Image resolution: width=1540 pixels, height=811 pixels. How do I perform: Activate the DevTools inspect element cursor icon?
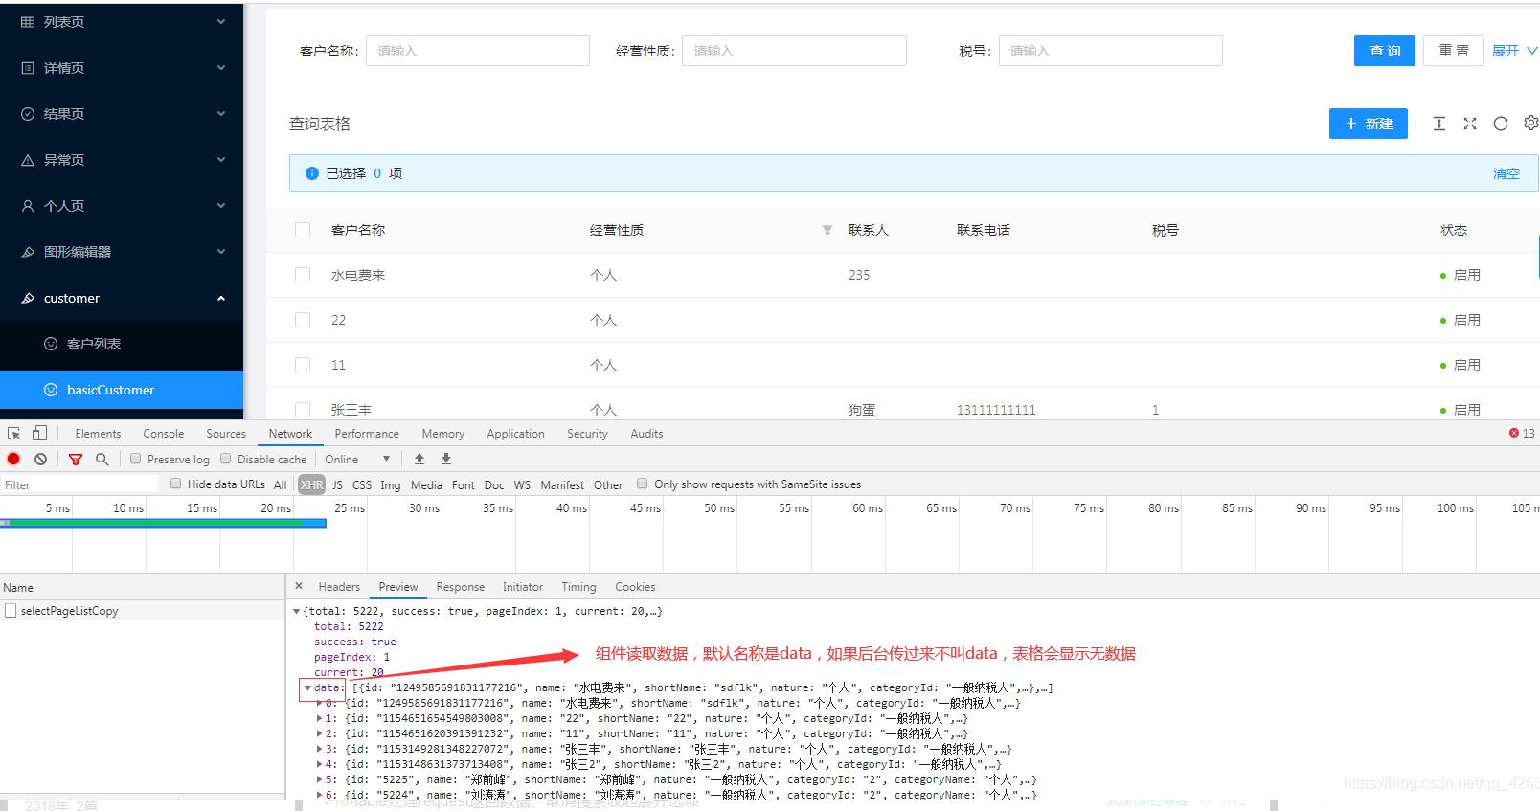pos(14,434)
